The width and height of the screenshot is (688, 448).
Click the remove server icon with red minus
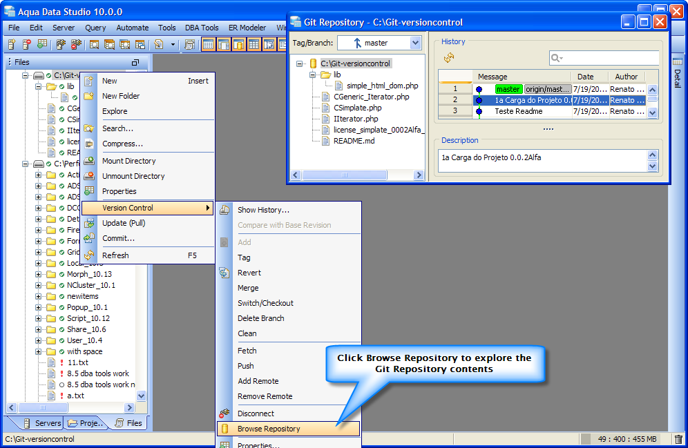27,44
